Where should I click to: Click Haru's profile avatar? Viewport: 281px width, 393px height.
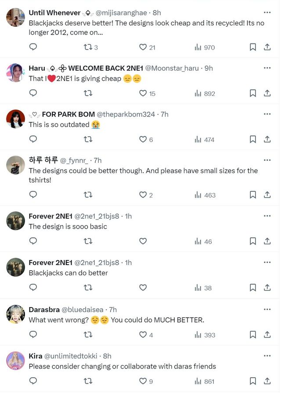[x=15, y=73]
